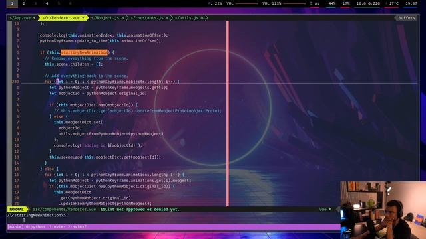This screenshot has width=426, height=239.
Task: Click the if (this.mobjectDict.has(mobjectId)) line
Action: tap(93, 105)
